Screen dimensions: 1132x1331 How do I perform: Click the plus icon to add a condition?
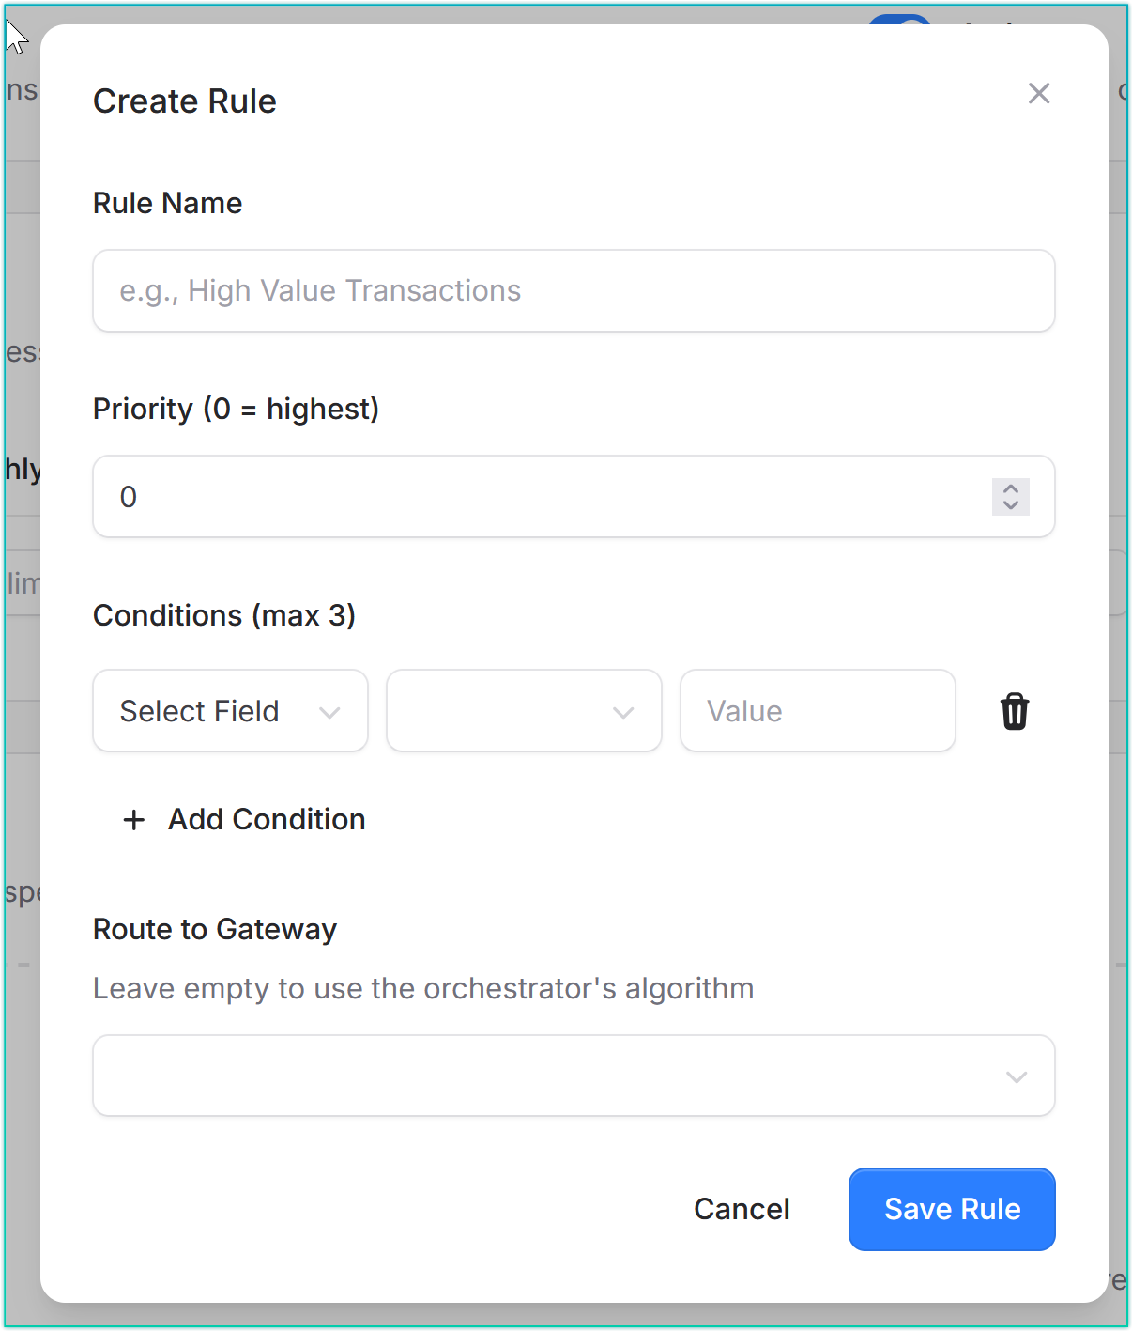pyautogui.click(x=134, y=820)
